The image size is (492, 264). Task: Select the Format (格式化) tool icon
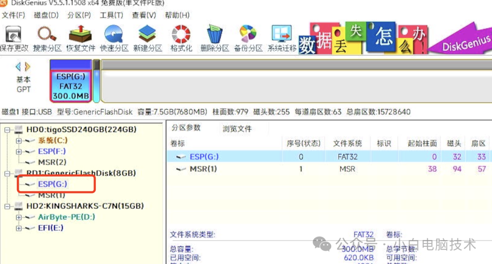[181, 38]
